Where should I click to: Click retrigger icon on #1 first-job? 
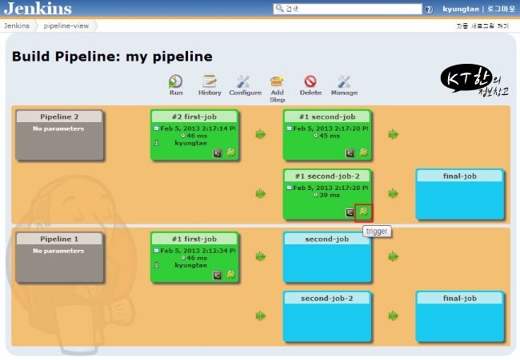point(231,275)
